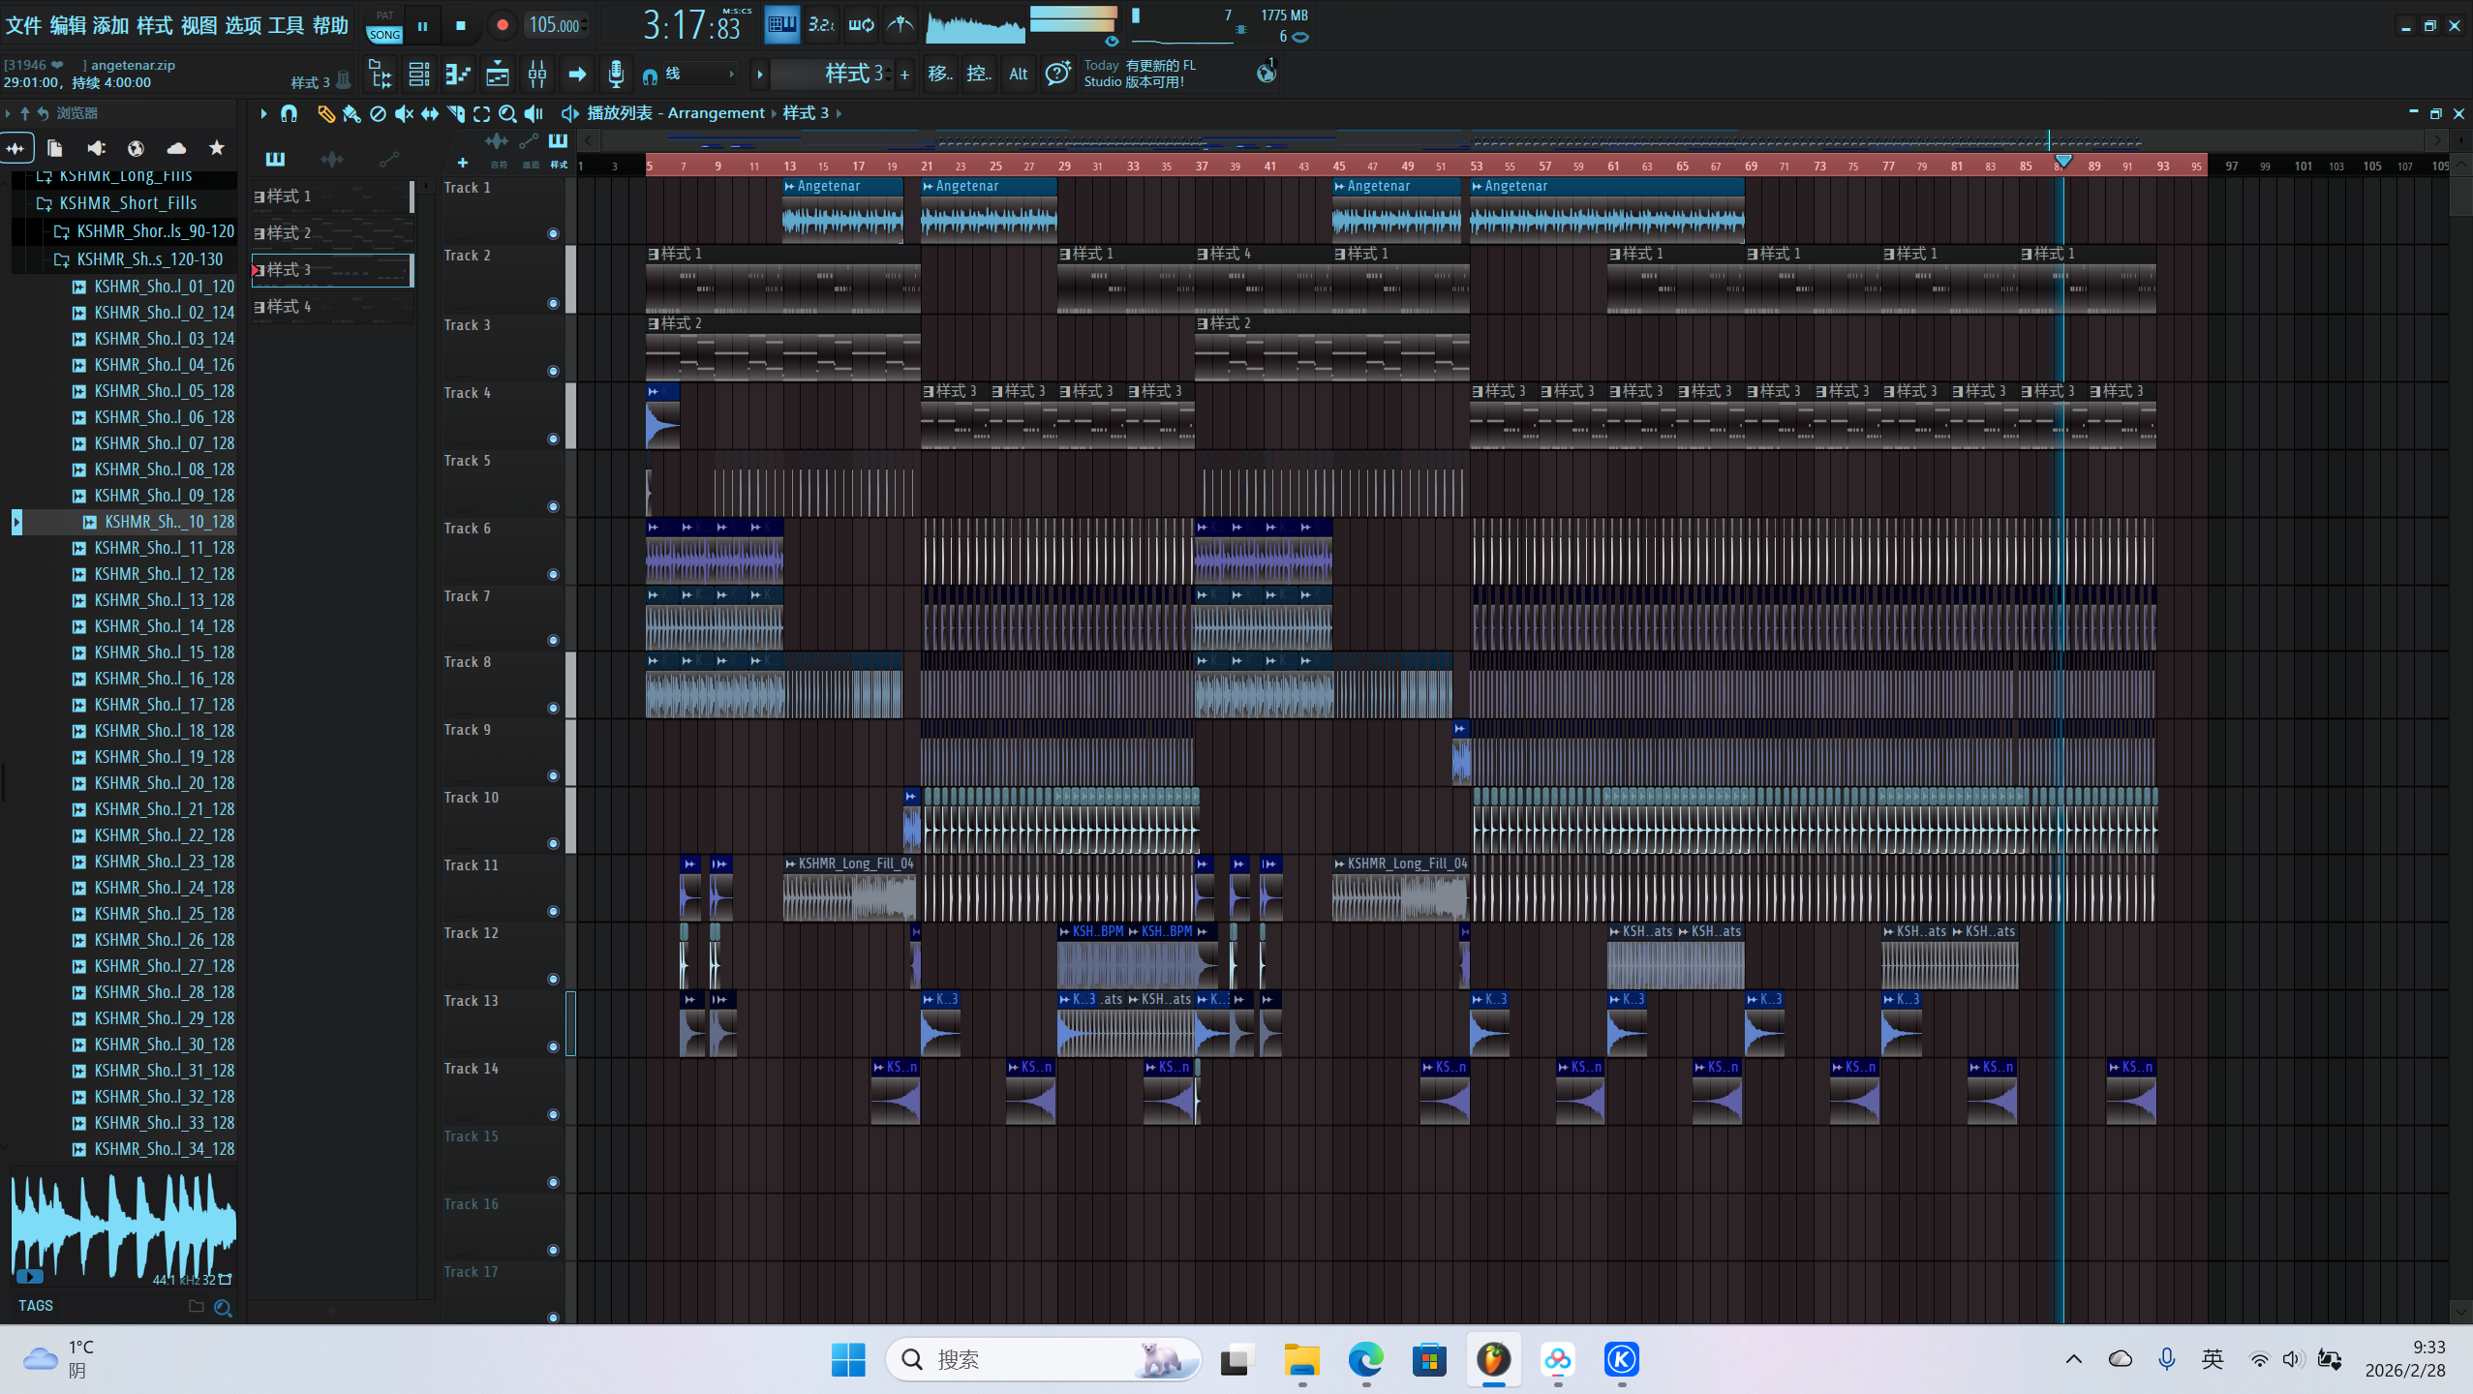This screenshot has width=2473, height=1394.
Task: Toggle the playlist snap magnet icon
Action: 289,113
